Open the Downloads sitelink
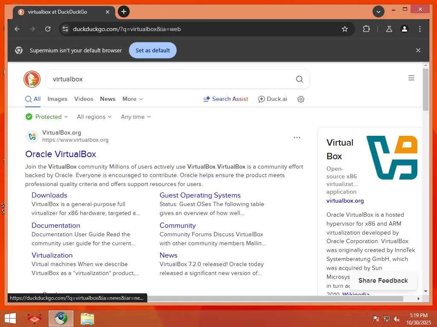The height and width of the screenshot is (327, 437). tap(50, 195)
